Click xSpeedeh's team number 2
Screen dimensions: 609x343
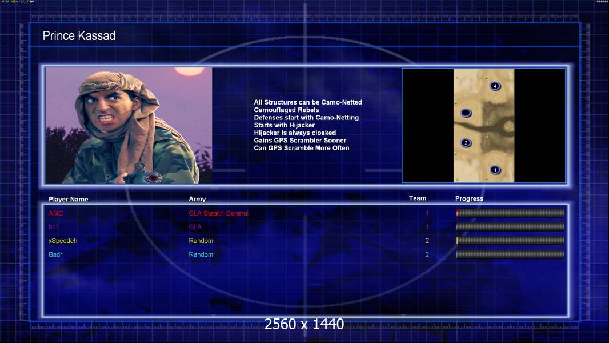[427, 241]
